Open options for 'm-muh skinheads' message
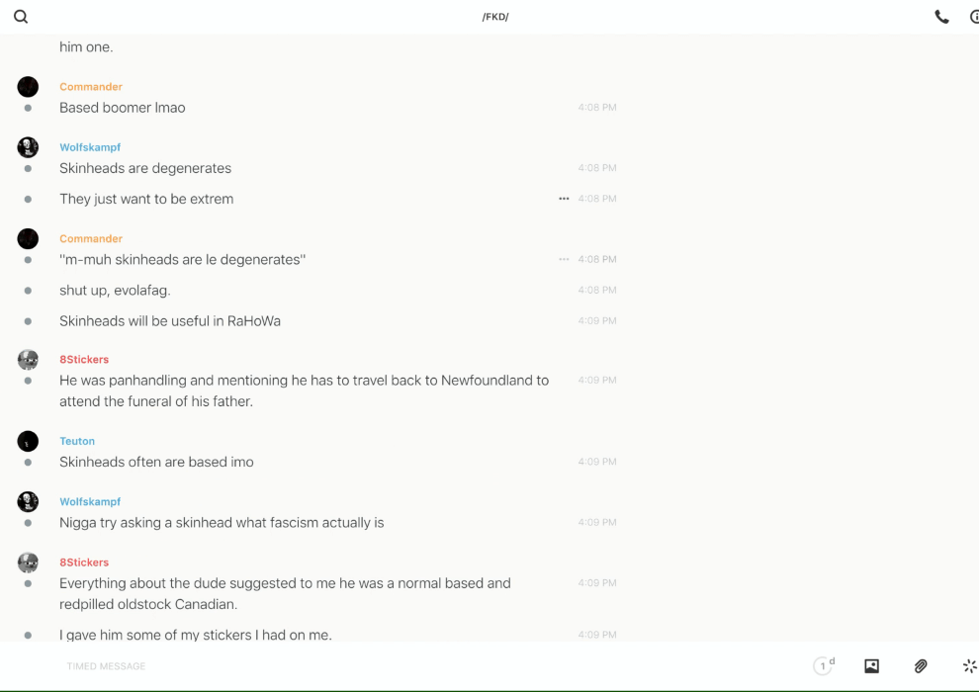 click(x=564, y=259)
